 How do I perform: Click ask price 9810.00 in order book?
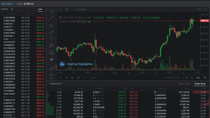(134, 92)
